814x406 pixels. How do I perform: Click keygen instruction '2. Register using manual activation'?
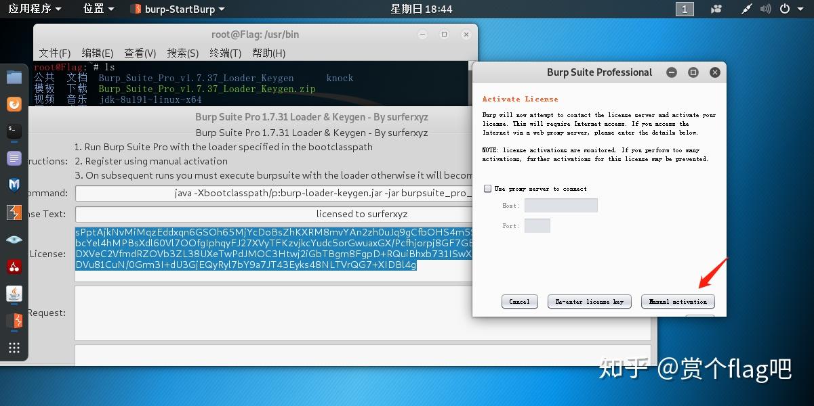tap(150, 161)
